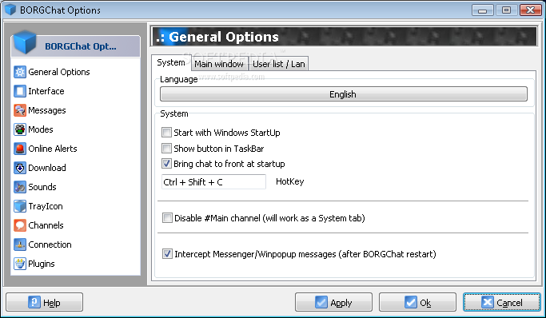Click the Help button
546x318 pixels.
[x=44, y=302]
